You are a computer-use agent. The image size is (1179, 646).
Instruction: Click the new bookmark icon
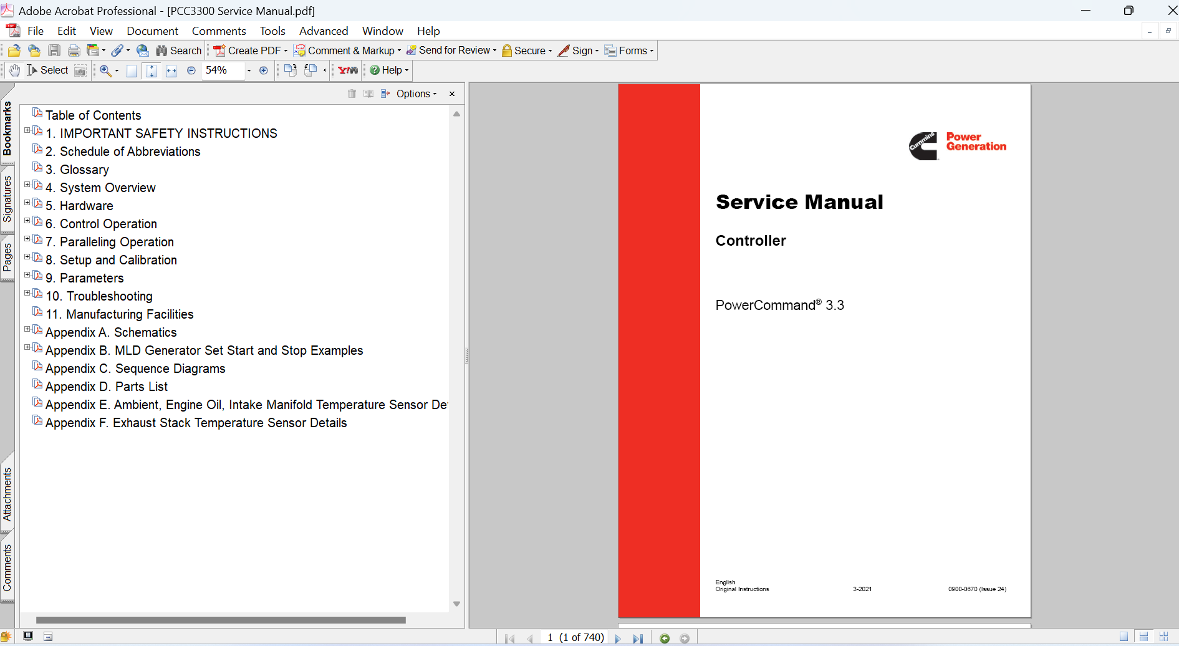[368, 94]
